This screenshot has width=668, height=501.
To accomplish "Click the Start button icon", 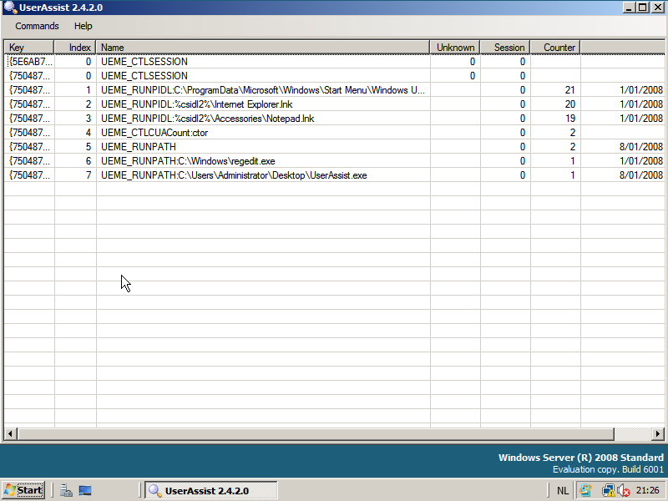I will click(x=11, y=490).
